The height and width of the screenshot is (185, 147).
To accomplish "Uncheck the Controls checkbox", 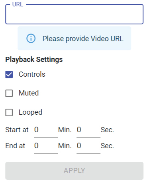I will [9, 74].
